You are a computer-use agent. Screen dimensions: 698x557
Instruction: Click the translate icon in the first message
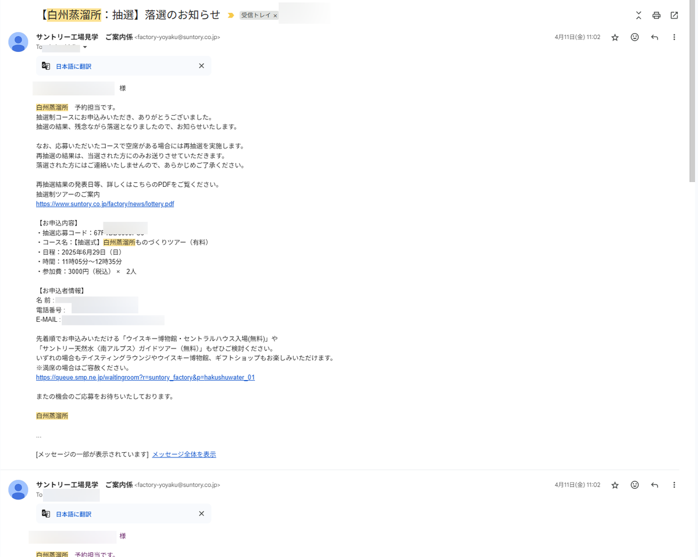(x=46, y=66)
